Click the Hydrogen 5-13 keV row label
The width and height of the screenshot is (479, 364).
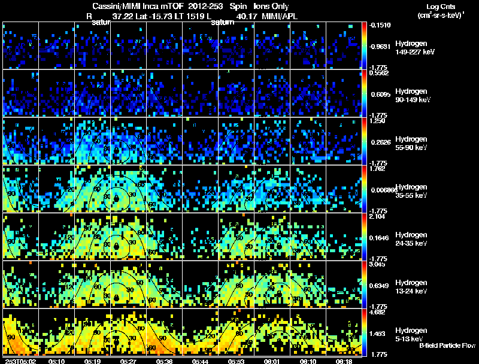pos(411,335)
